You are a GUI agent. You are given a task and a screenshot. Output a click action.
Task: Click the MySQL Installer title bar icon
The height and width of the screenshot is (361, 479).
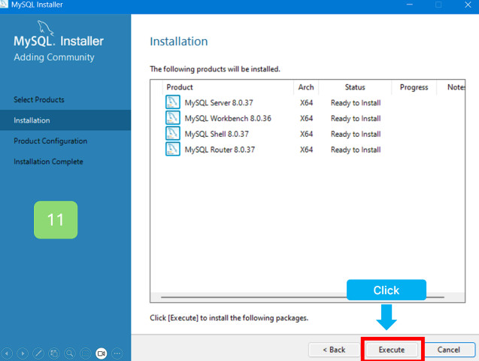coord(4,4)
